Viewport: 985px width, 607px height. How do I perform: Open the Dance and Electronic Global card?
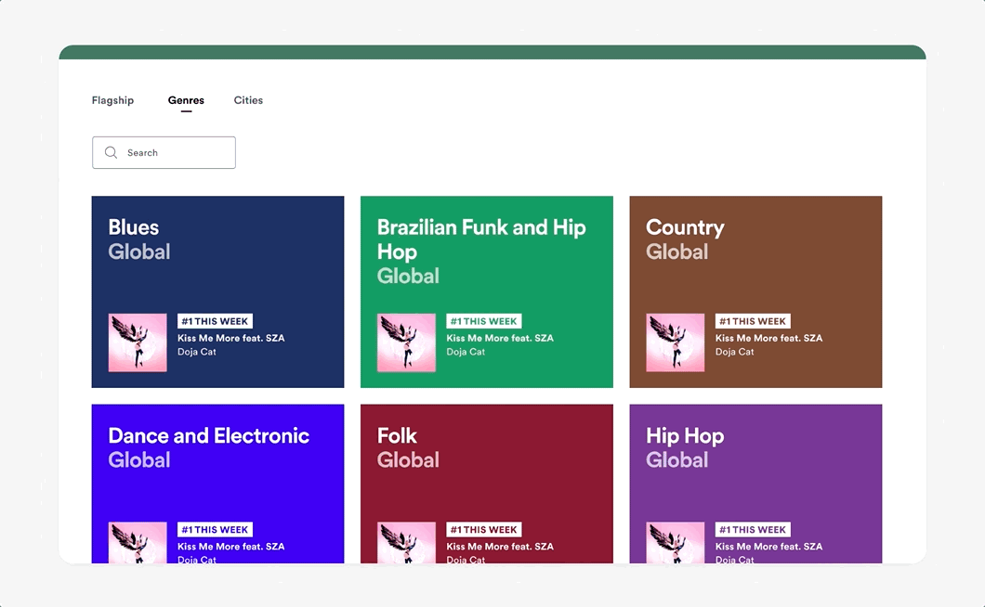[218, 484]
